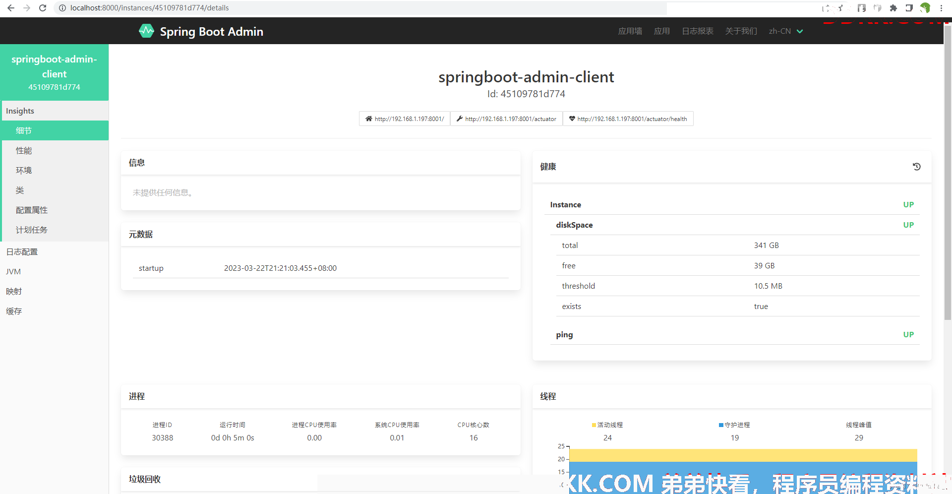Open 缓存 in the sidebar
The width and height of the screenshot is (952, 494).
55,311
